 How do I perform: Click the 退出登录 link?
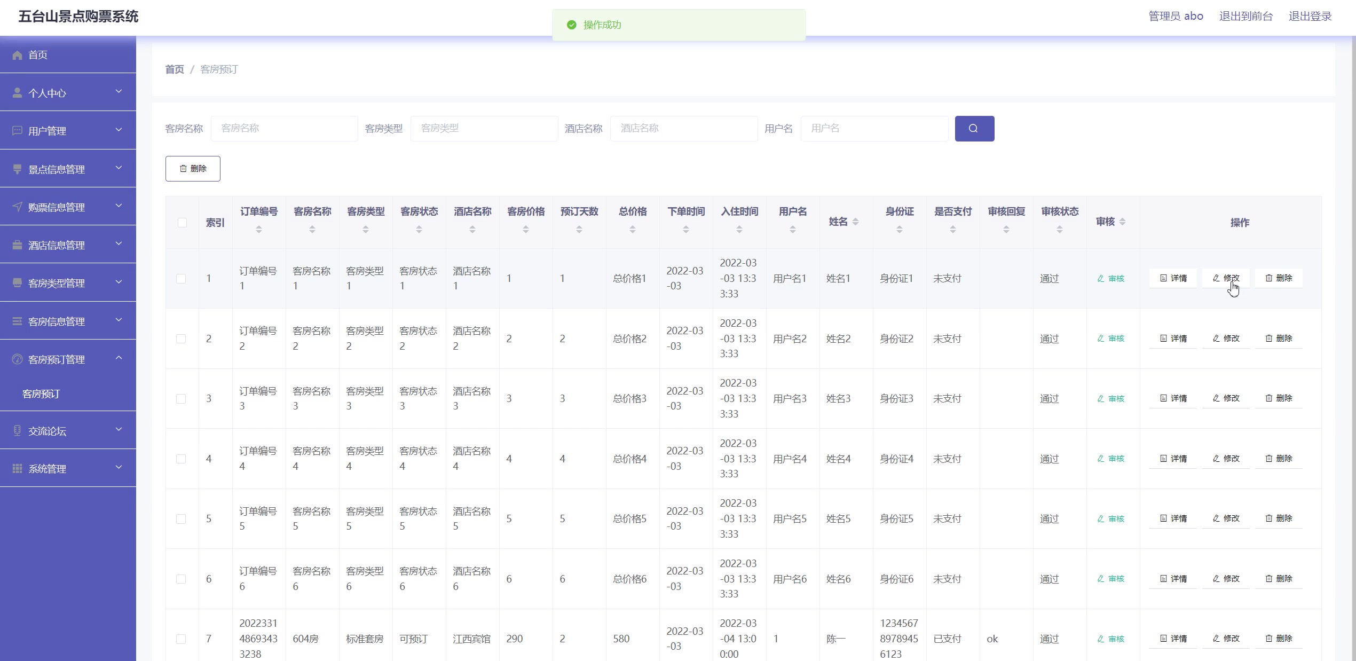click(1310, 17)
